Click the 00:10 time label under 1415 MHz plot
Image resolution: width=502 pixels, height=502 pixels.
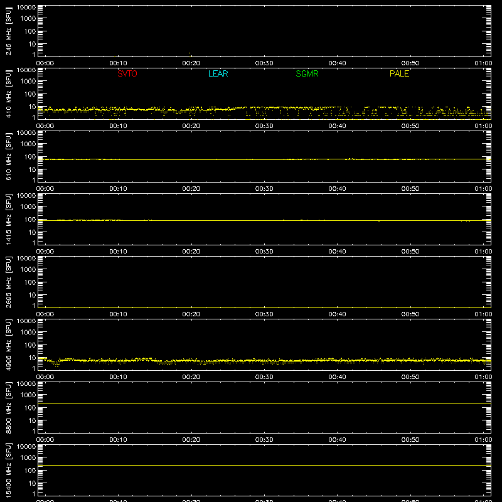tap(118, 252)
